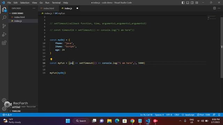Open the Selection menu
Screen dimensions: 223x125
click(x=25, y=2)
